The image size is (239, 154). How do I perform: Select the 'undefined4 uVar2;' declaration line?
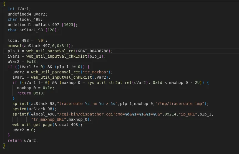pyautogui.click(x=27, y=14)
